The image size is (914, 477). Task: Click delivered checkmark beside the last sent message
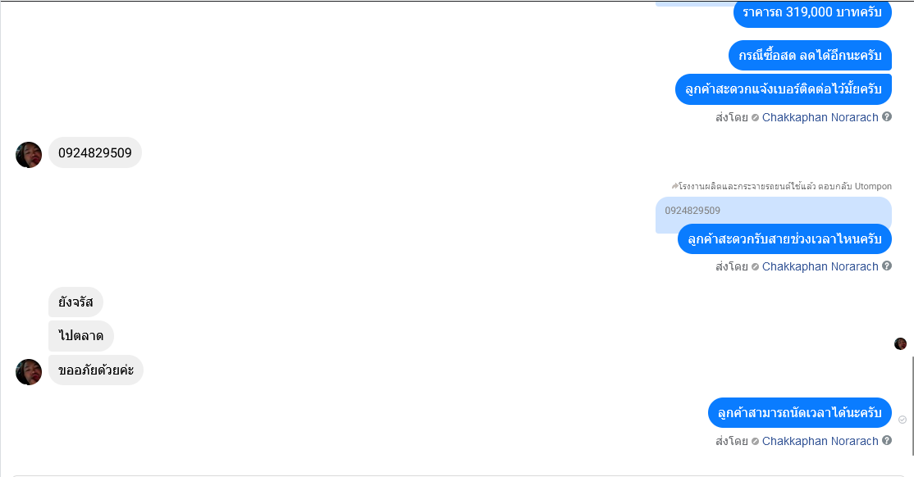pyautogui.click(x=903, y=420)
